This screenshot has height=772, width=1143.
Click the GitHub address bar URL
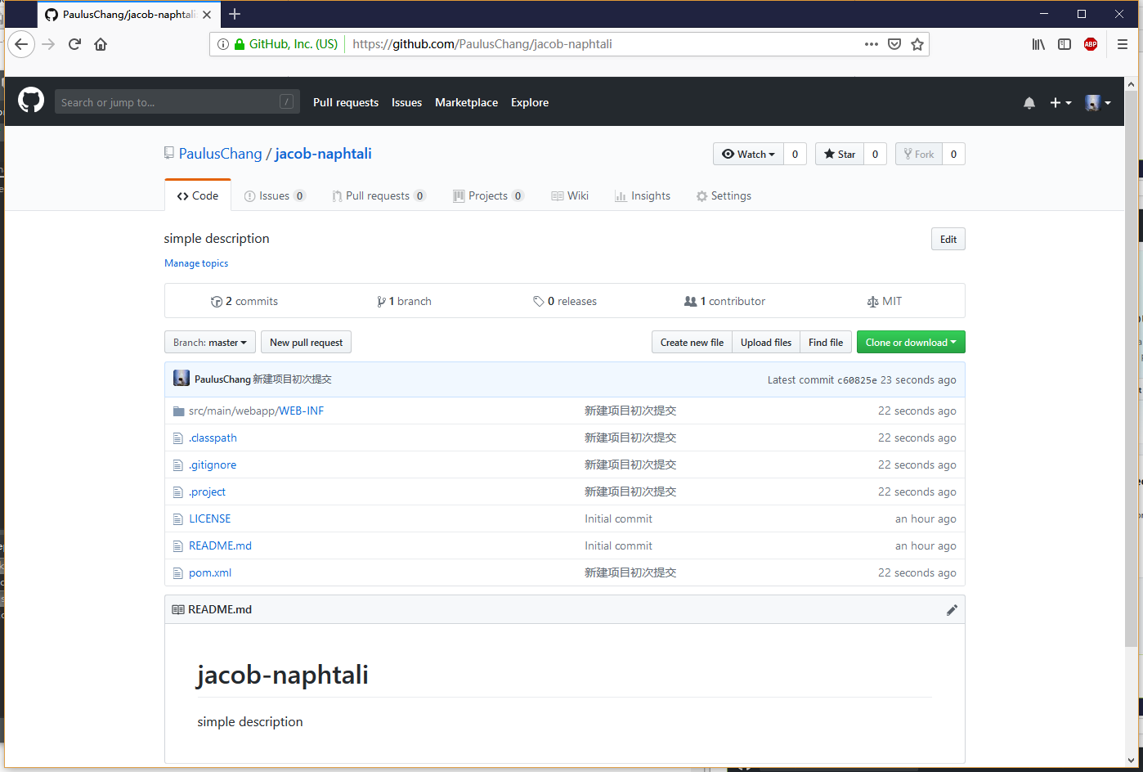pos(482,44)
